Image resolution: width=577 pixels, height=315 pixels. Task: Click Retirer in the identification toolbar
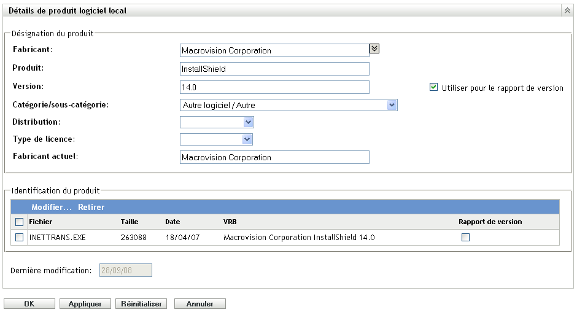(x=91, y=208)
